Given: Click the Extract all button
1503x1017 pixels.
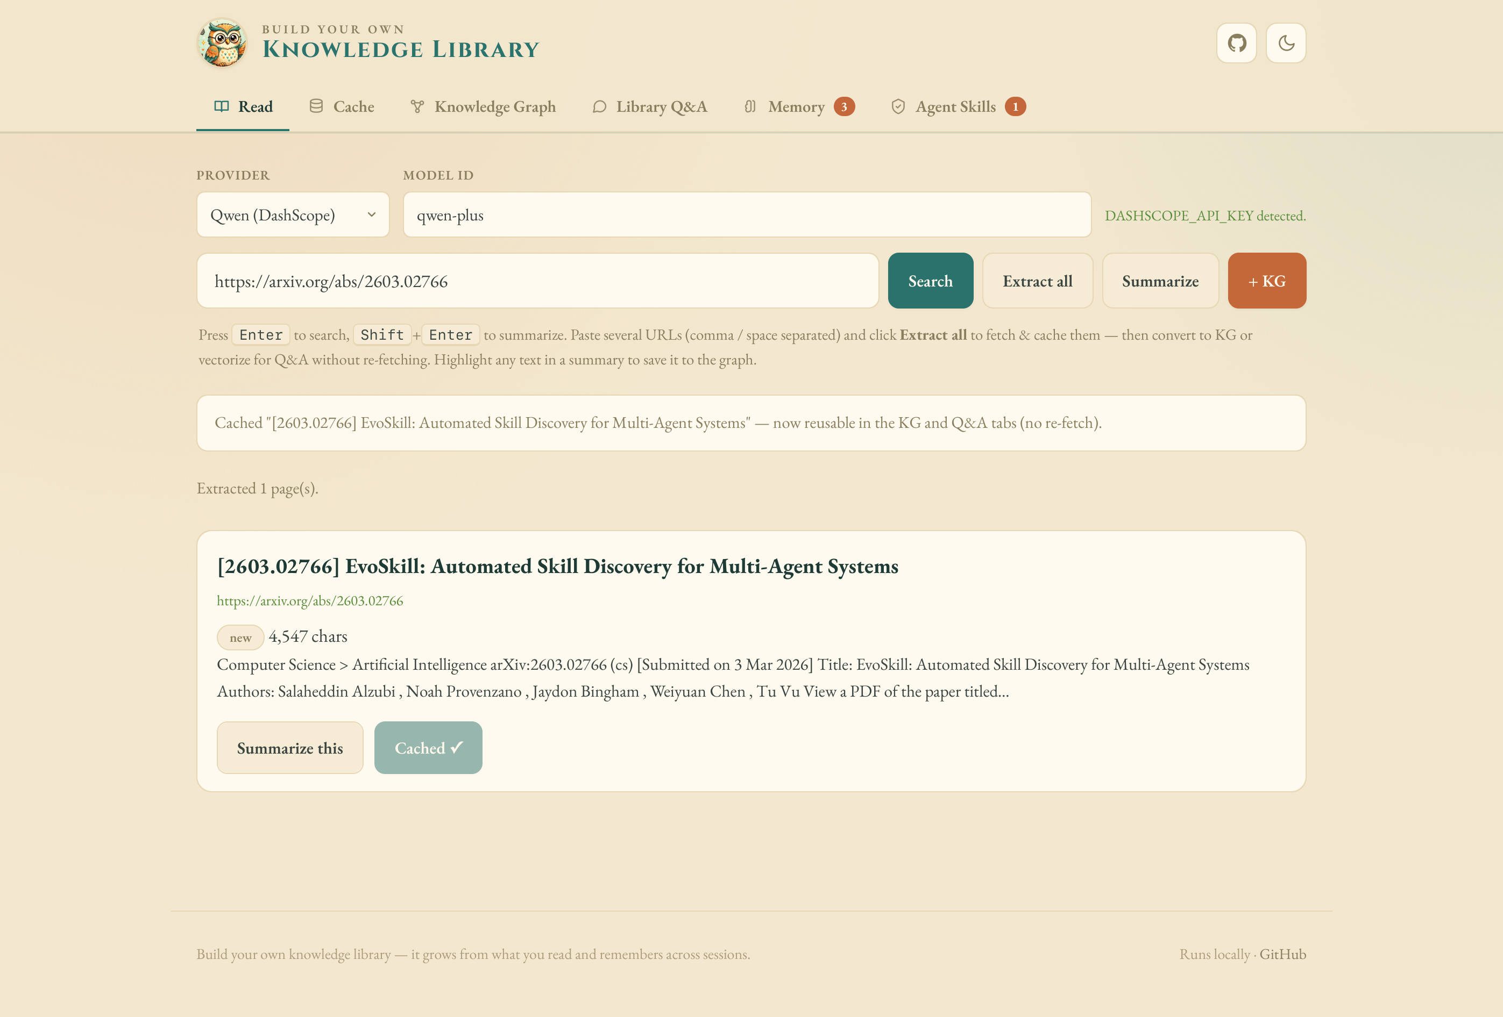Looking at the screenshot, I should pyautogui.click(x=1037, y=281).
